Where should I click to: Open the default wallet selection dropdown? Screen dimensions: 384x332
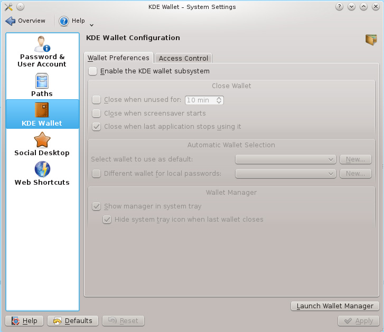click(x=286, y=159)
